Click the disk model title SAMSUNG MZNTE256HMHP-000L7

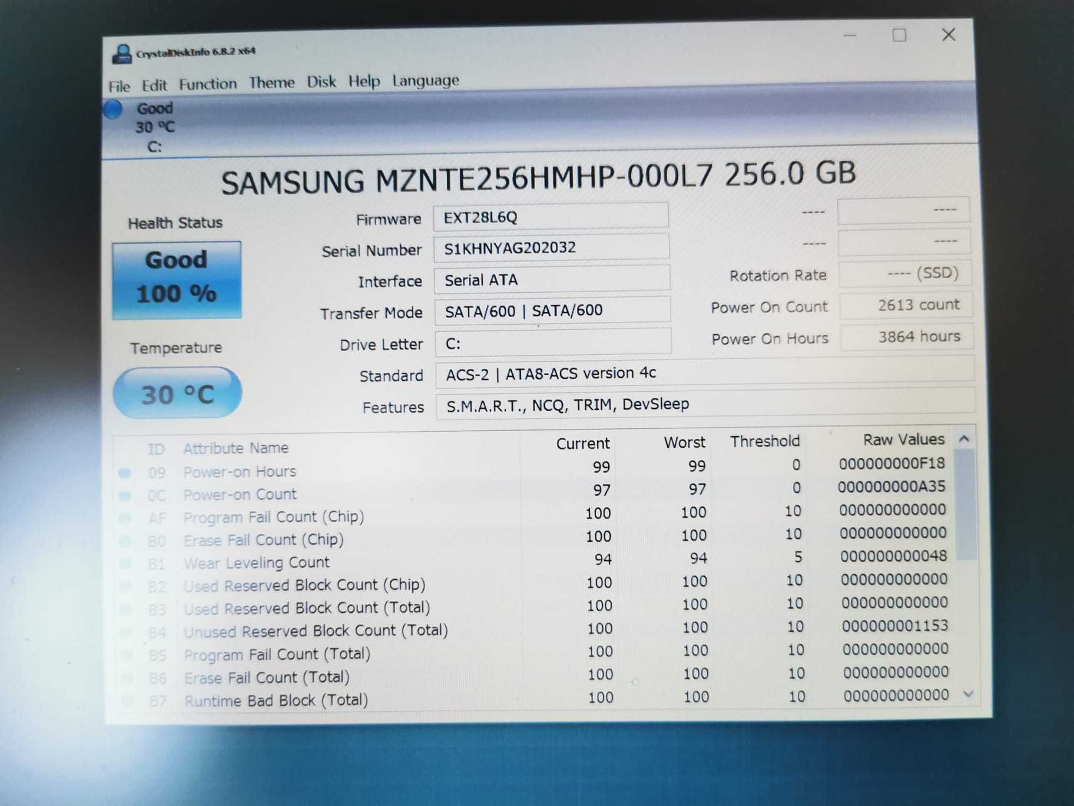pos(538,177)
